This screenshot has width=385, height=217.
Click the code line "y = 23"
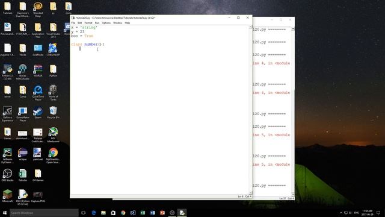[78, 32]
